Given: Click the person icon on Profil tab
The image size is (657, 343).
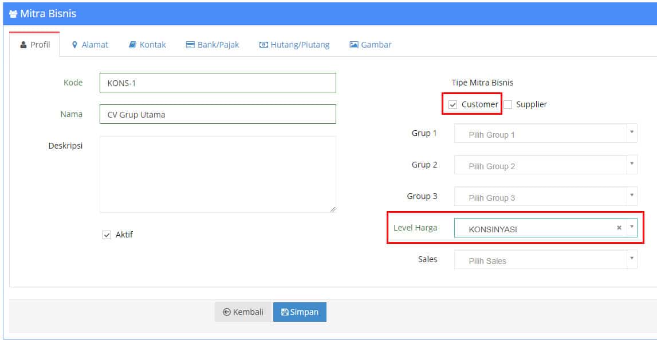Looking at the screenshot, I should pos(23,45).
